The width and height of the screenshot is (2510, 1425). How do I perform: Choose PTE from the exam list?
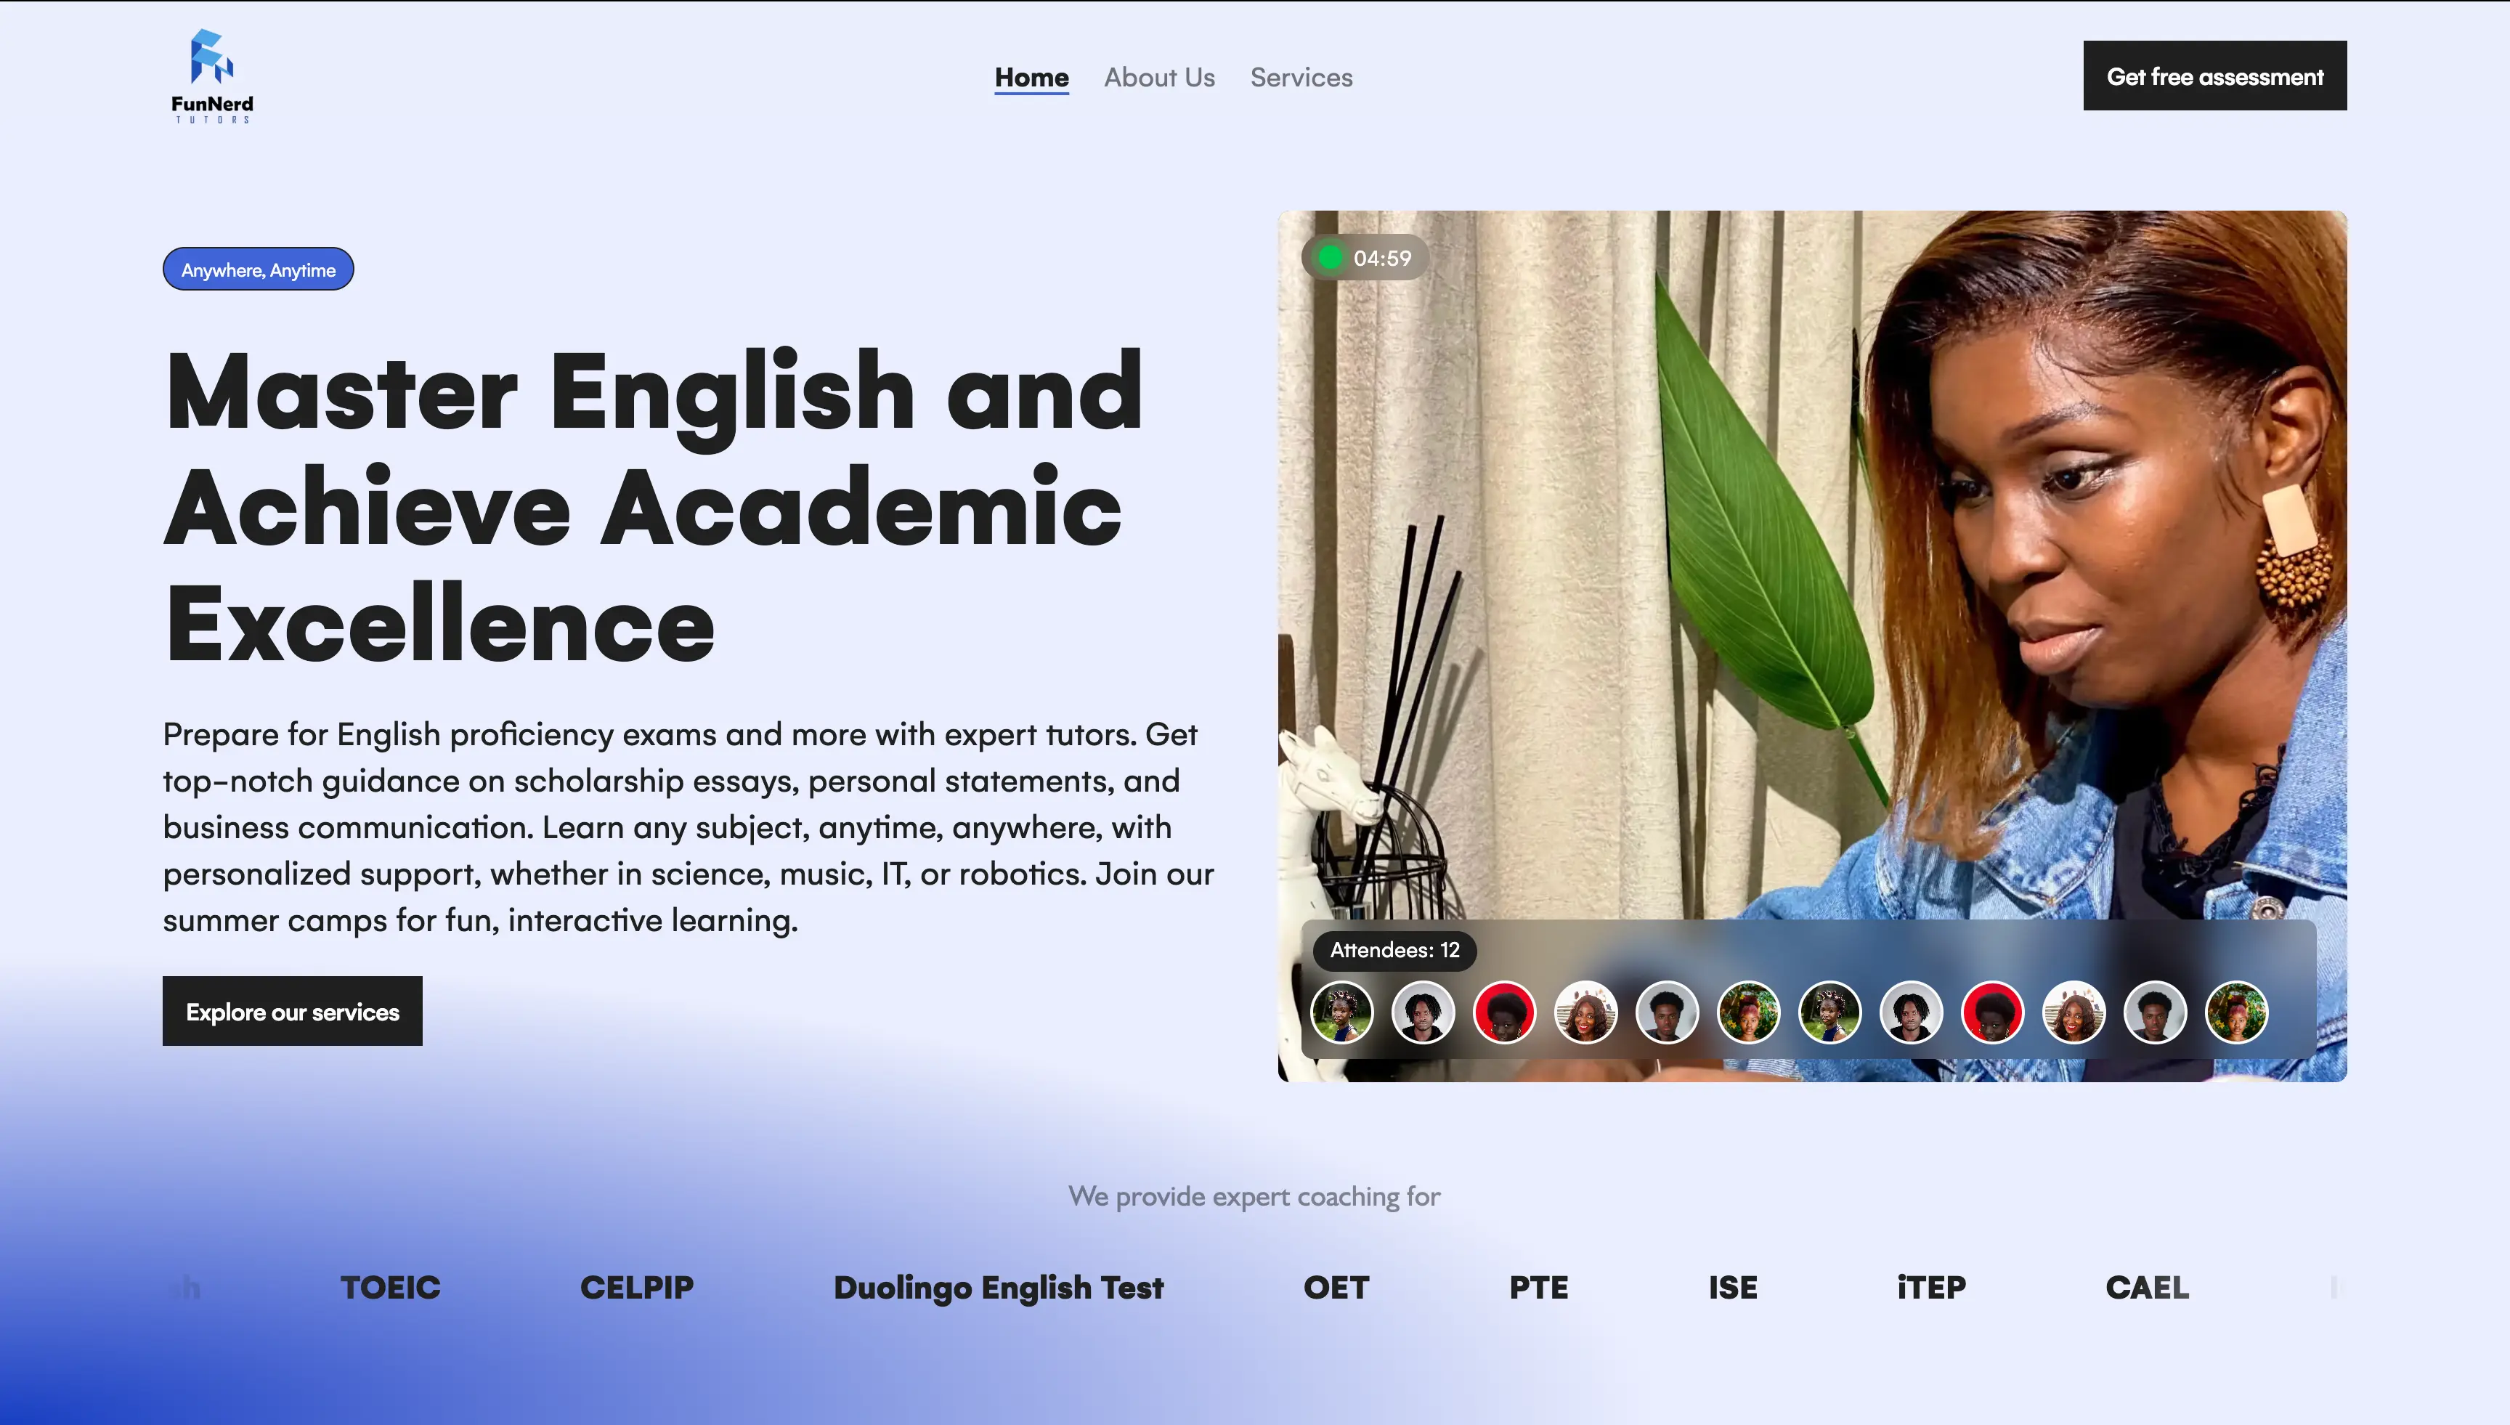[1538, 1287]
